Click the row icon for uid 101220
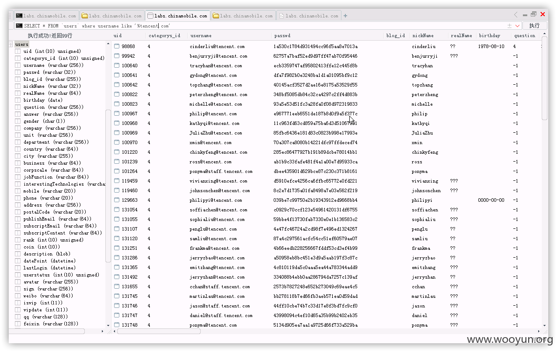This screenshot has width=557, height=352. pos(117,152)
